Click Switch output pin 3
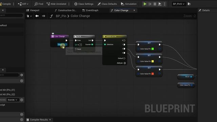The width and height of the screenshot is (217, 122). (x=124, y=53)
